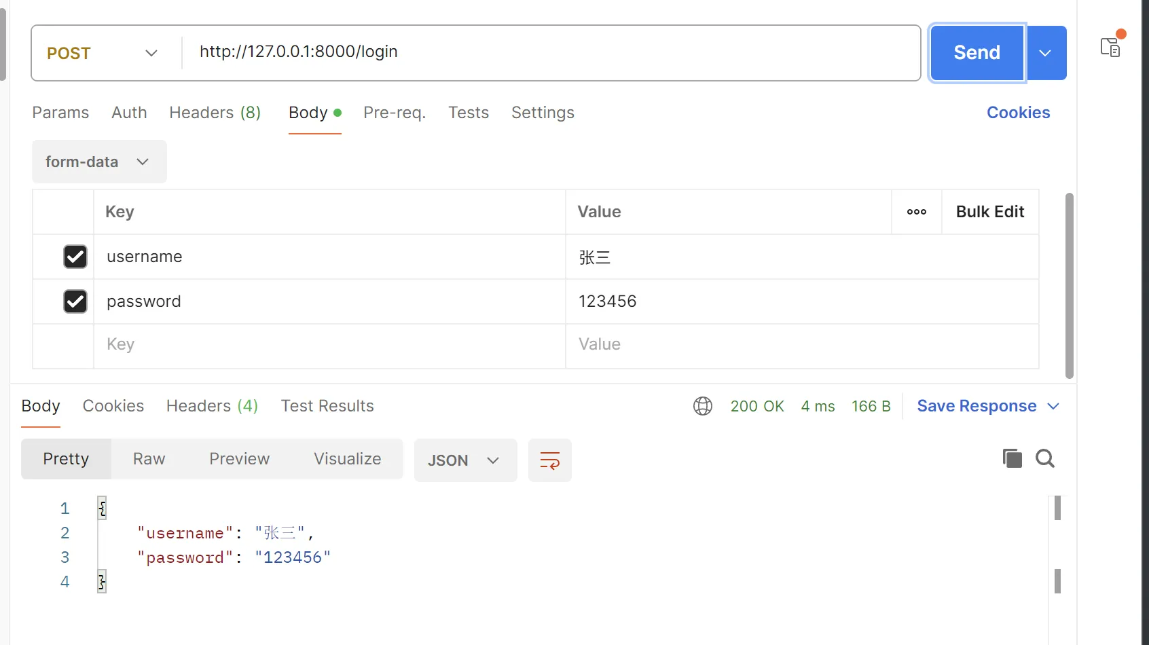Click the 4 ms response time
This screenshot has width=1149, height=645.
tap(818, 406)
